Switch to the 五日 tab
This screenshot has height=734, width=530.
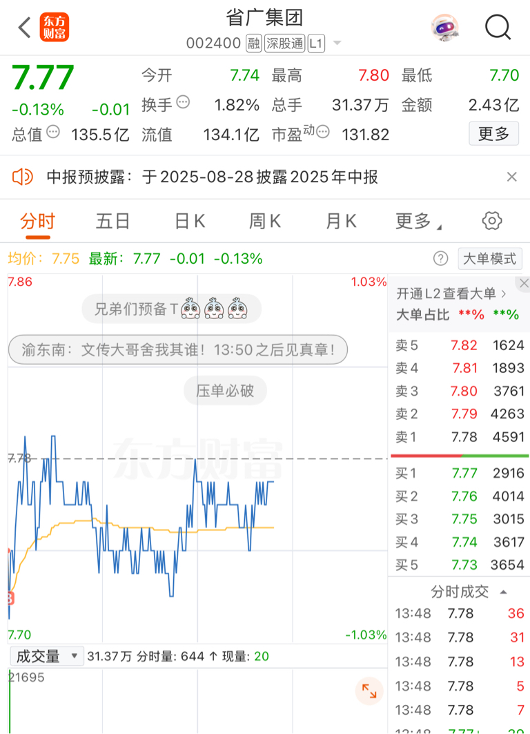[112, 222]
